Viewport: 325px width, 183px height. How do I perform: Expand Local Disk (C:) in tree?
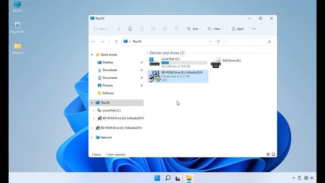tap(94, 111)
